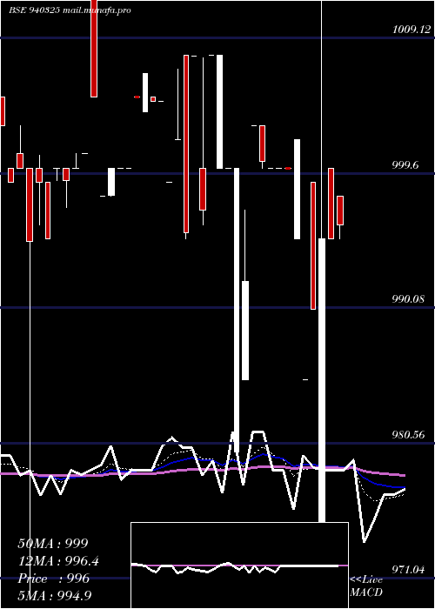
Task: Click the 5MA : 994.9 readout
Action: pyautogui.click(x=55, y=595)
